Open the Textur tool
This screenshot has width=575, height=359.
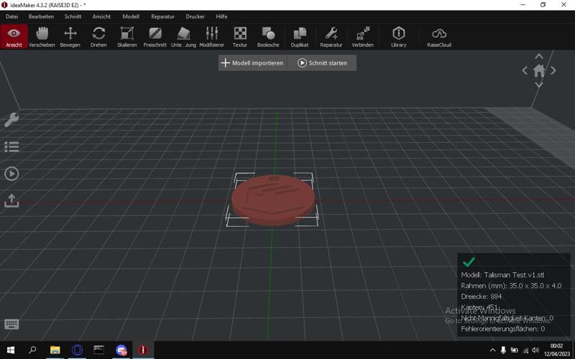coord(240,36)
